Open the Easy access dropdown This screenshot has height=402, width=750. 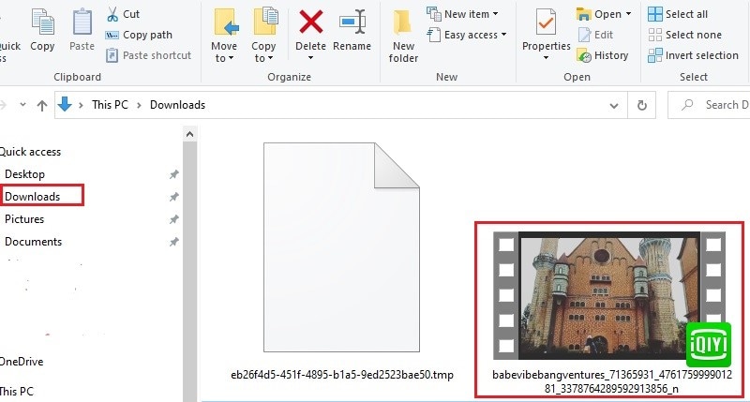[x=466, y=35]
